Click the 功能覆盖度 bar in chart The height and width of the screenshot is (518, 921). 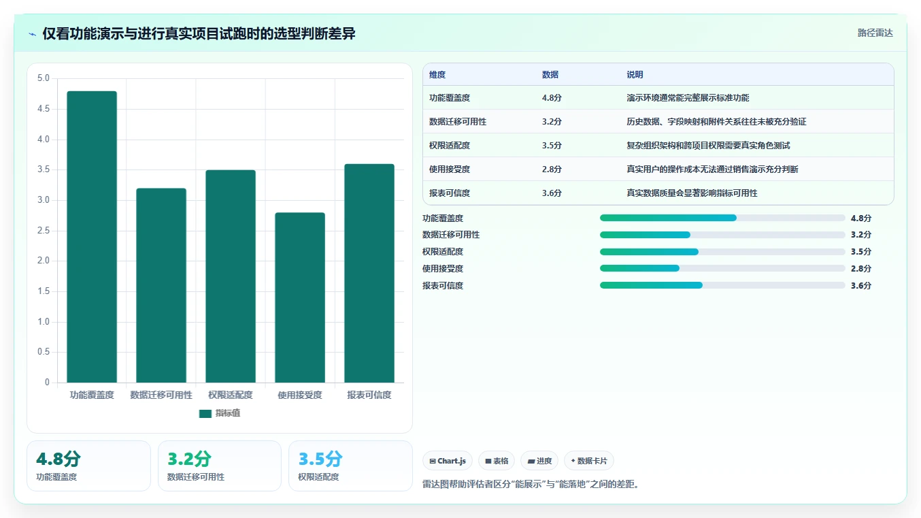tap(92, 237)
